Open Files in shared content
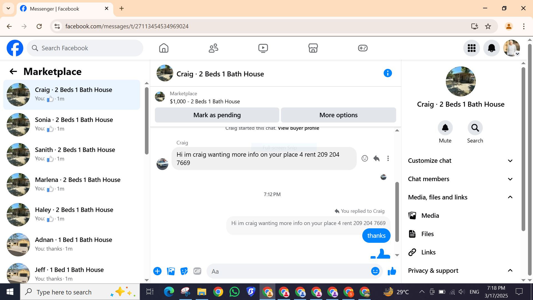The image size is (533, 300). 461,234
